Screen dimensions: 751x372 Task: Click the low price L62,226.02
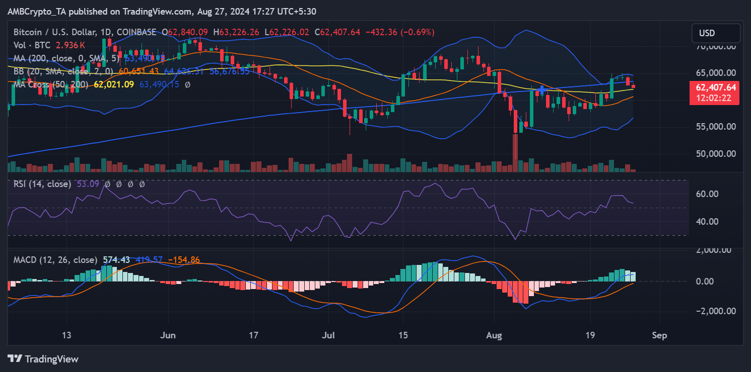coord(287,32)
